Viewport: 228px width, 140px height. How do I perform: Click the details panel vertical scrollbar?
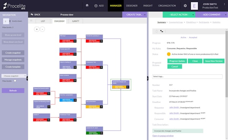pyautogui.click(x=226, y=64)
